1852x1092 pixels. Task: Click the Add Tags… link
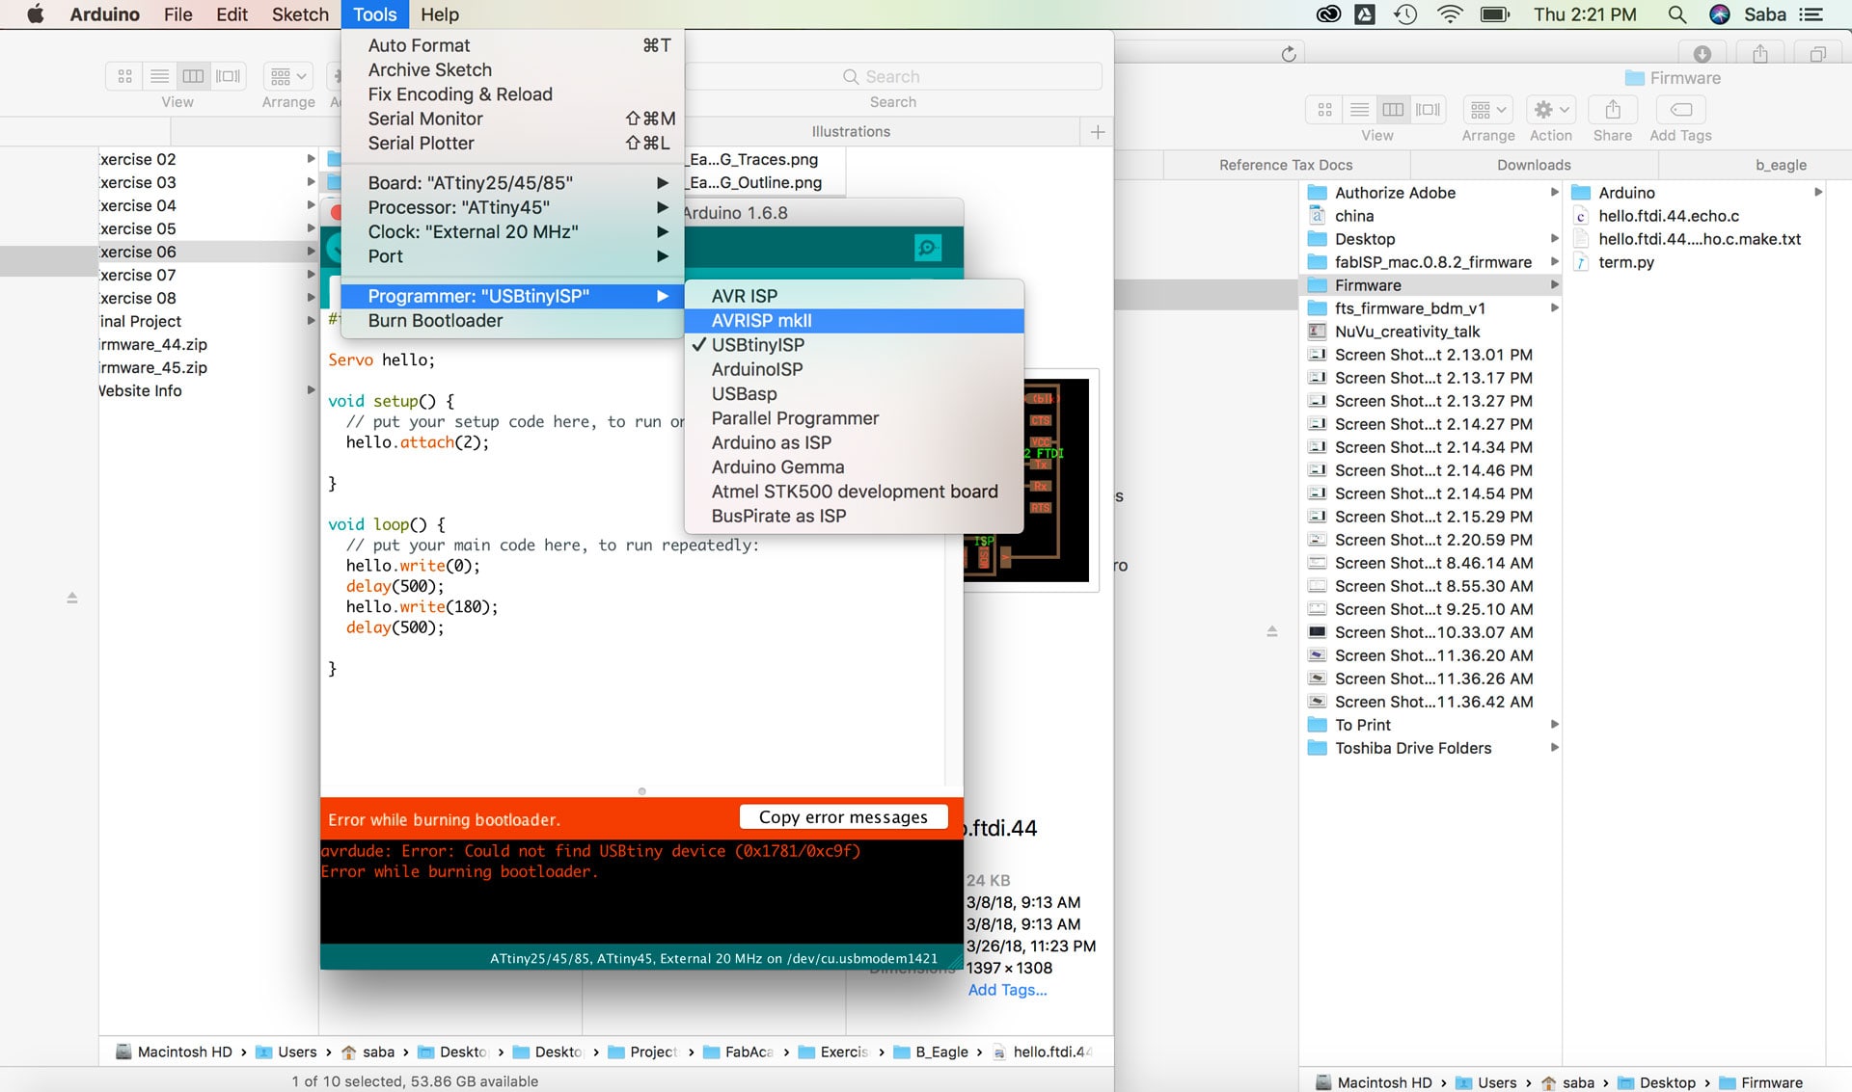coord(1007,990)
